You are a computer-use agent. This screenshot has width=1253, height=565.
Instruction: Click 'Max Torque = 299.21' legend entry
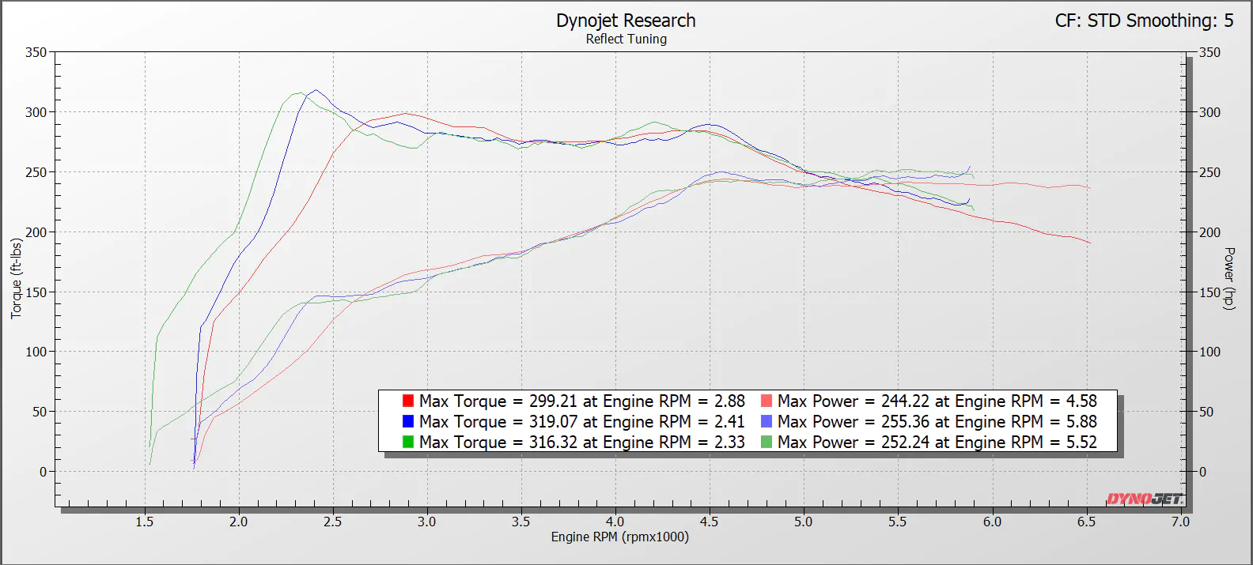click(x=582, y=401)
